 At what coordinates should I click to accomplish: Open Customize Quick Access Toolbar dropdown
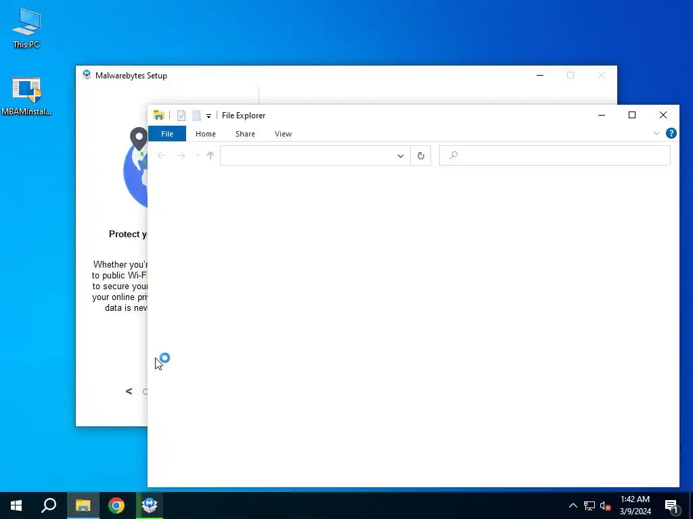tap(208, 116)
